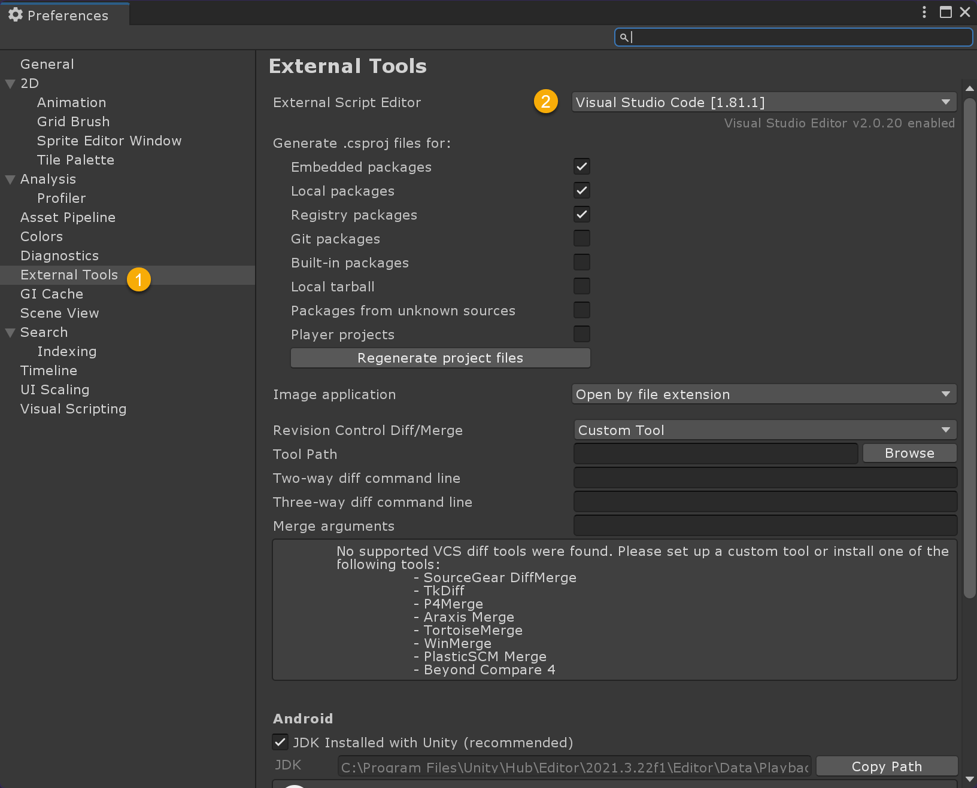Open External Script Editor dropdown
This screenshot has width=977, height=788.
pos(764,102)
